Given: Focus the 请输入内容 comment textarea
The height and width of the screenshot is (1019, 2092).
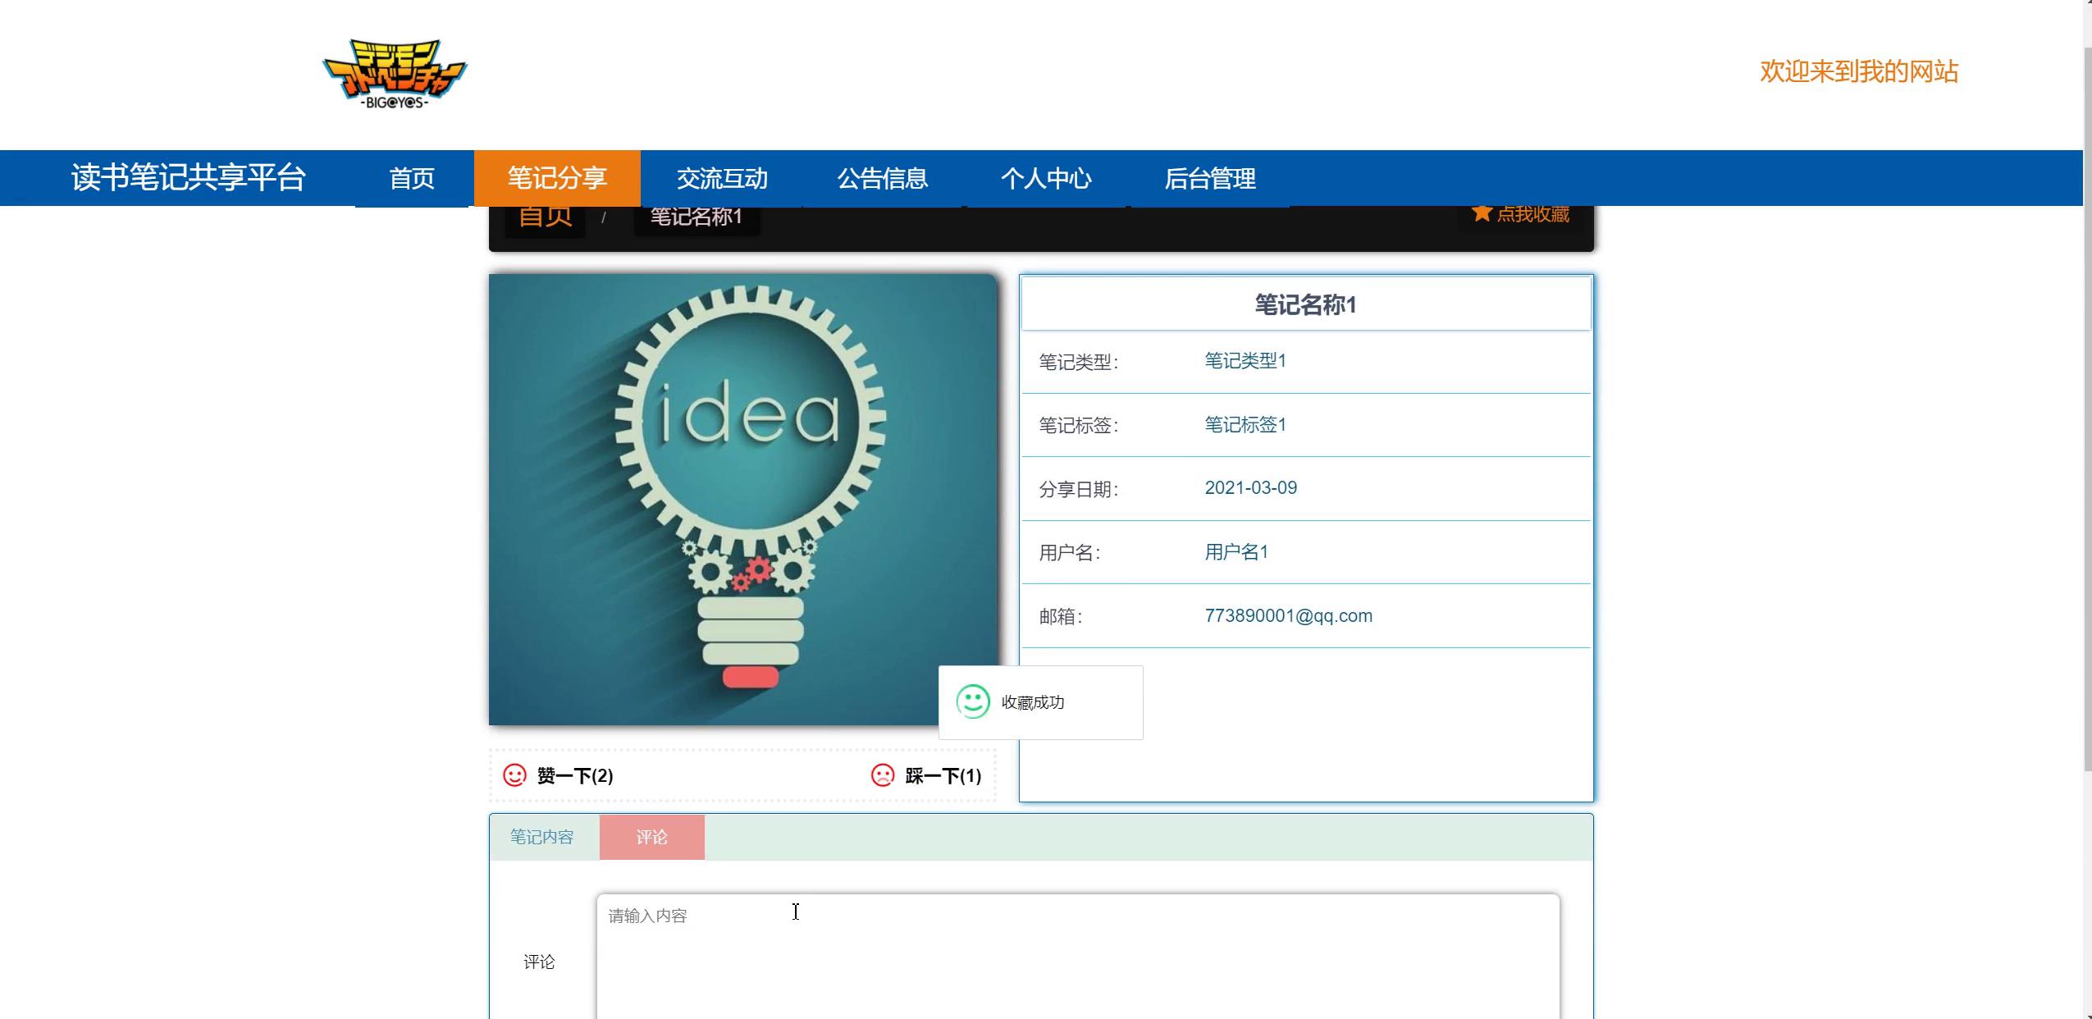Looking at the screenshot, I should click(1077, 956).
